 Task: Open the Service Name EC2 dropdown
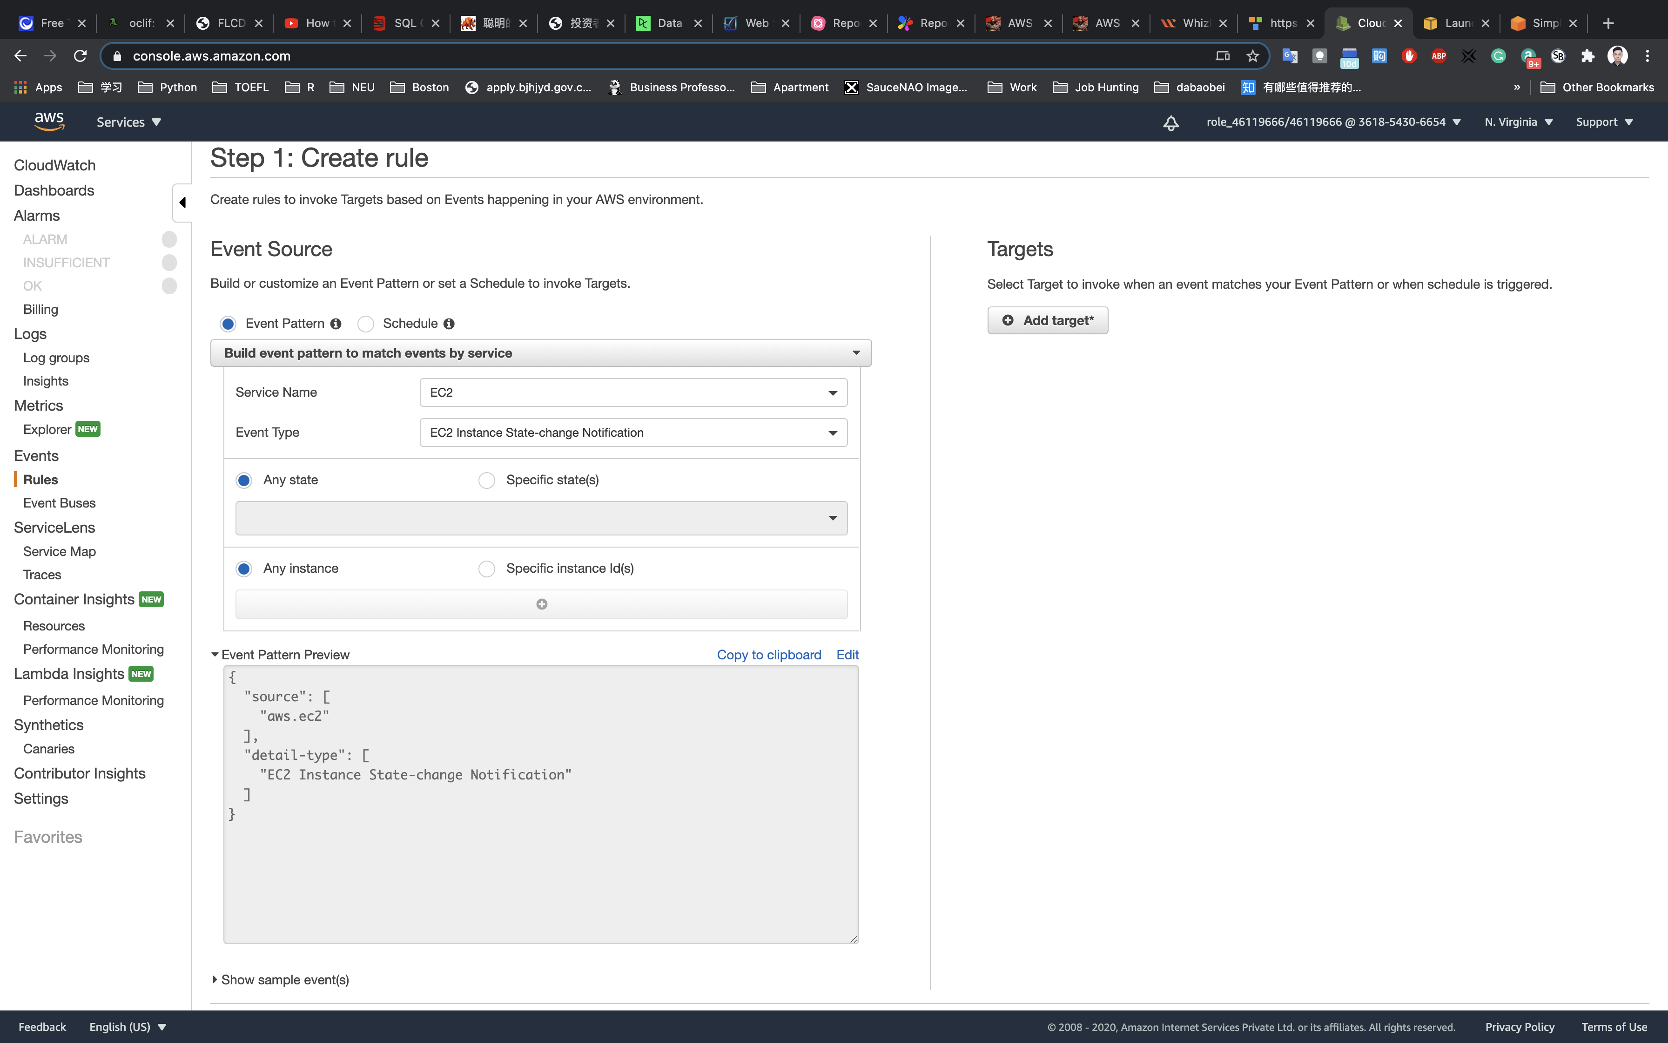[633, 393]
